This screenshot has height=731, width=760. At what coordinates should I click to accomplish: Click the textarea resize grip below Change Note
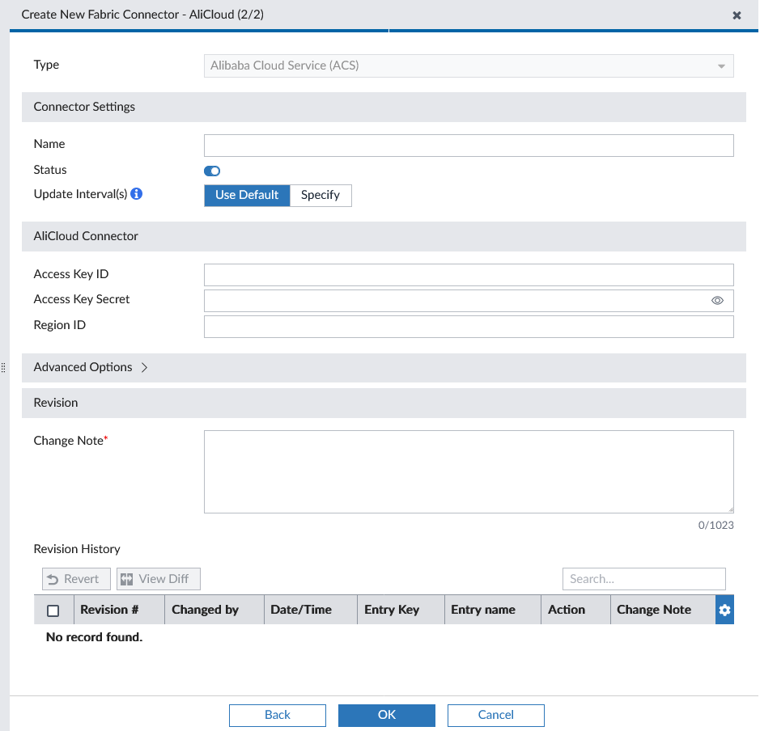pos(731,509)
